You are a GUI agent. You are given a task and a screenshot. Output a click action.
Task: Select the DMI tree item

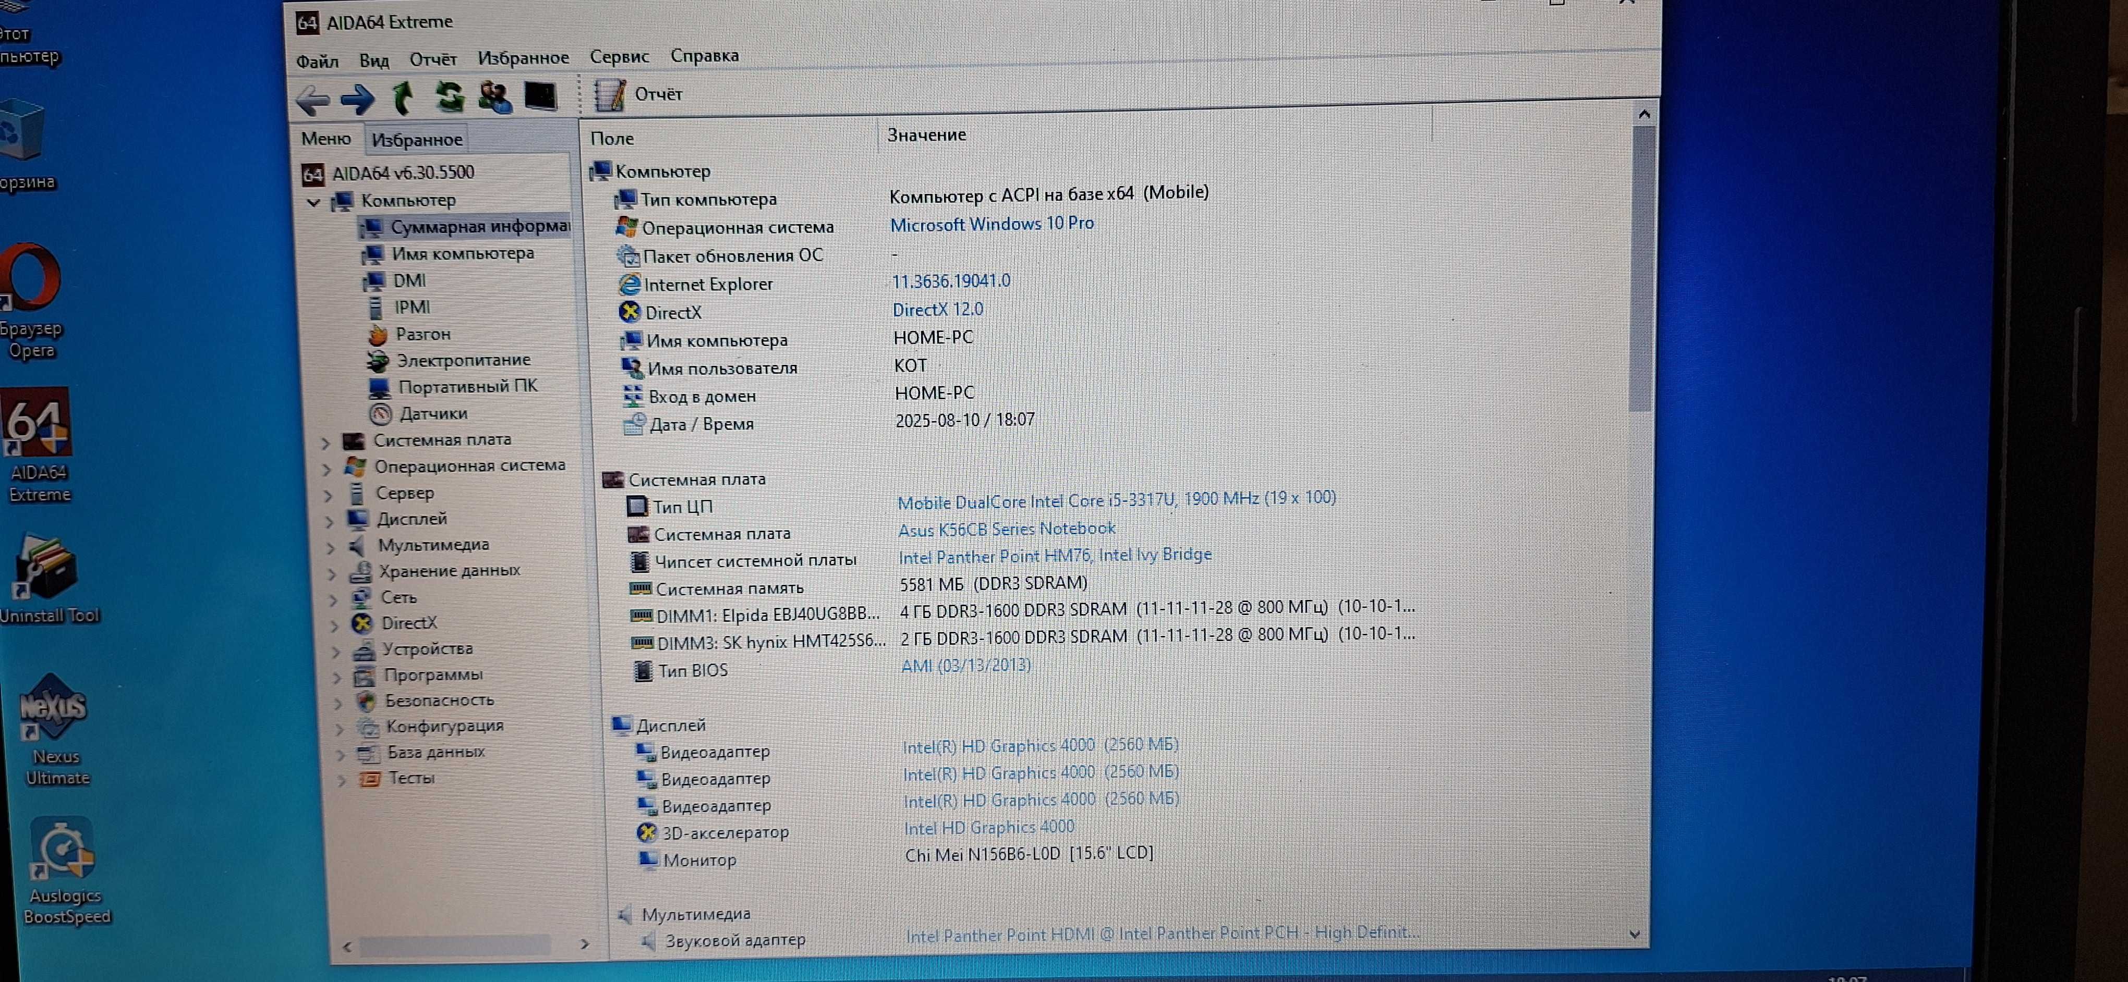[x=396, y=280]
